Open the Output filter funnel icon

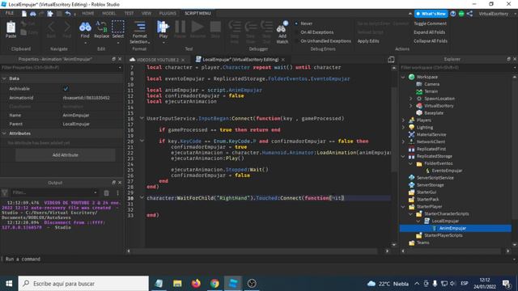click(x=5, y=192)
